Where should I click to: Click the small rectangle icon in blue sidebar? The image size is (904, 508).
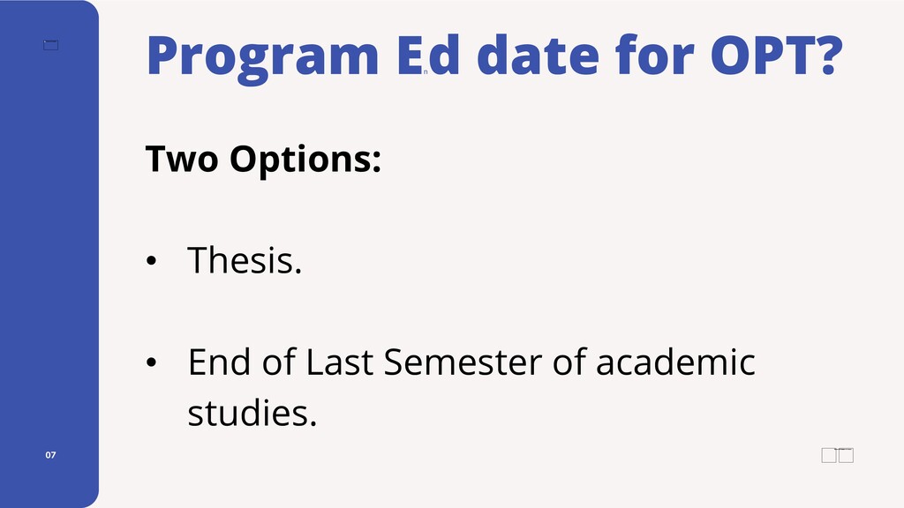(x=51, y=45)
